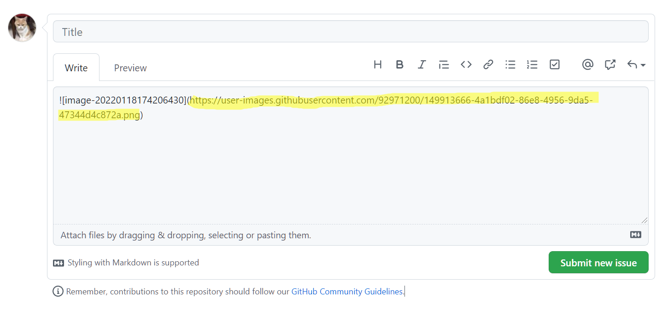Reference an issue or pull request
The width and height of the screenshot is (662, 316).
pyautogui.click(x=610, y=65)
